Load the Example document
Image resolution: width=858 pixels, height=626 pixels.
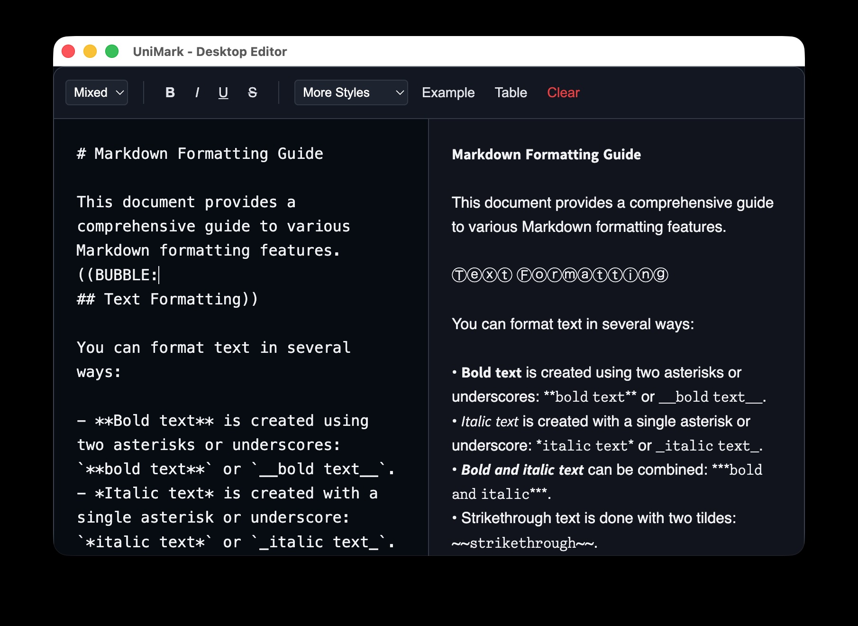click(x=448, y=92)
